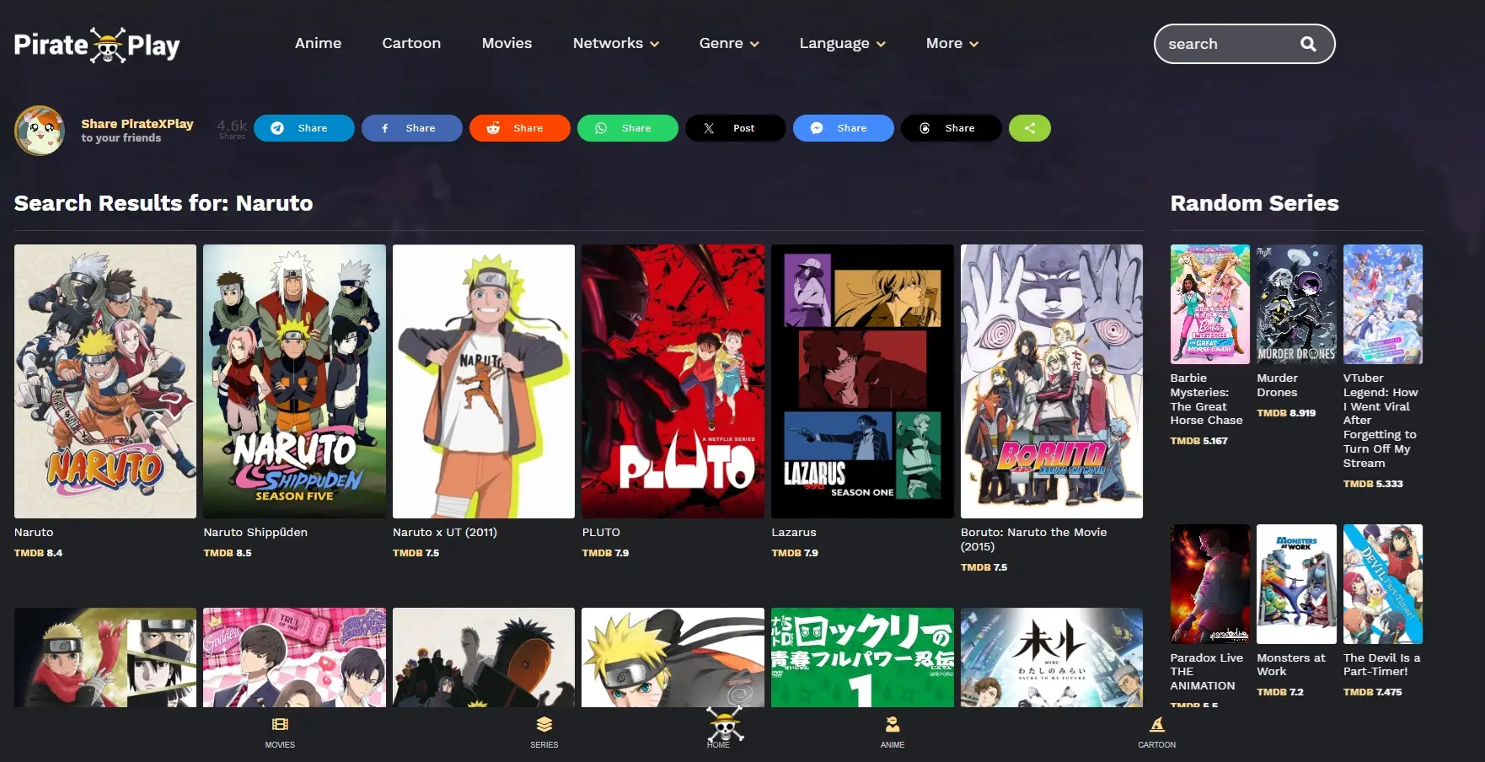Screen dimensions: 1485x762
Task: Click the Naruto x UT (2011) title
Action: (x=445, y=533)
